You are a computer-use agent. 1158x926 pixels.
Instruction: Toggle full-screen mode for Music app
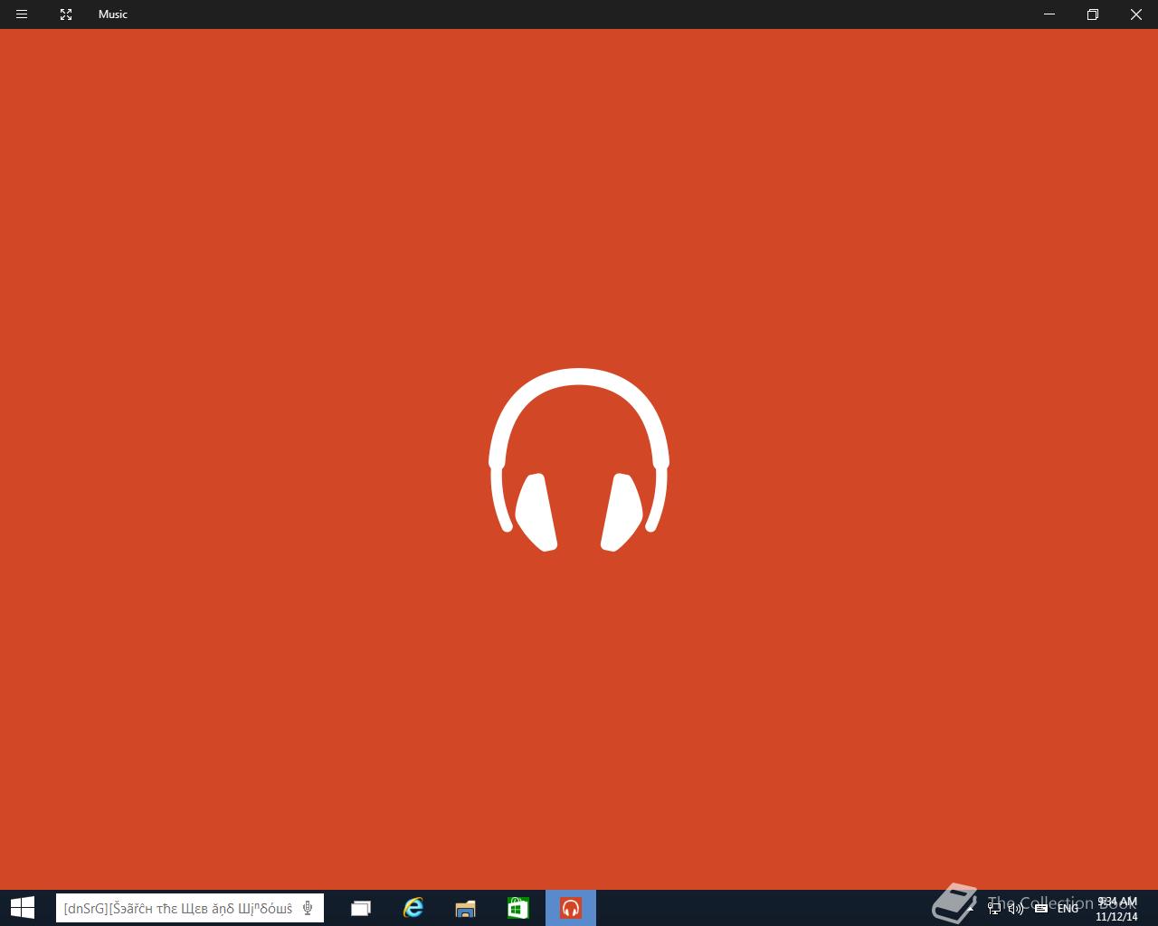[66, 14]
